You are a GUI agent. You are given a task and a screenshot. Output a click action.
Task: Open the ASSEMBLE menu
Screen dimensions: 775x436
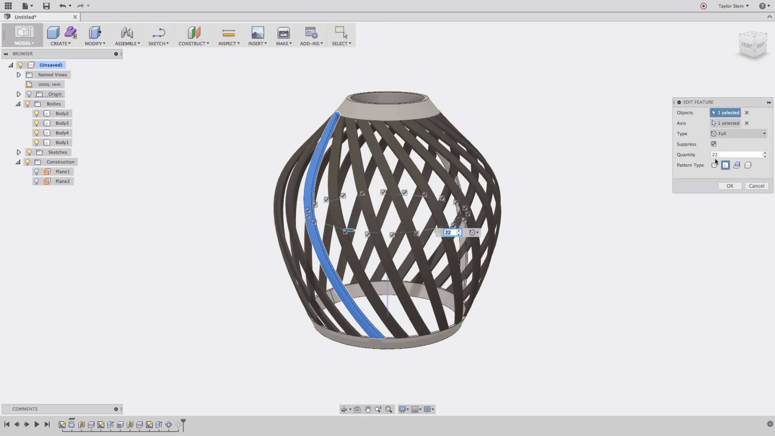(x=127, y=43)
